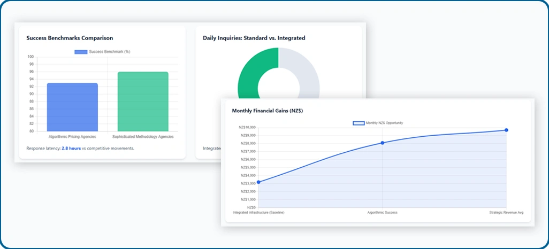The image size is (549, 249).
Task: Click the NZ$8,000 y-axis label
Action: [x=249, y=143]
